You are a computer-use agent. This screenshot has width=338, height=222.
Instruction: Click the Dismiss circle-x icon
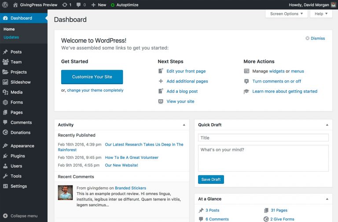tap(307, 38)
